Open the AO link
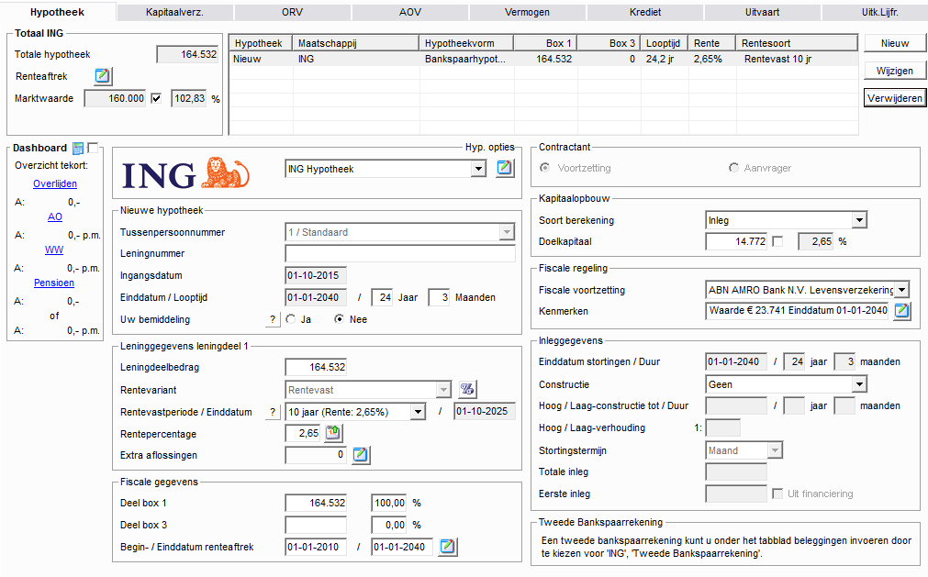 55,217
